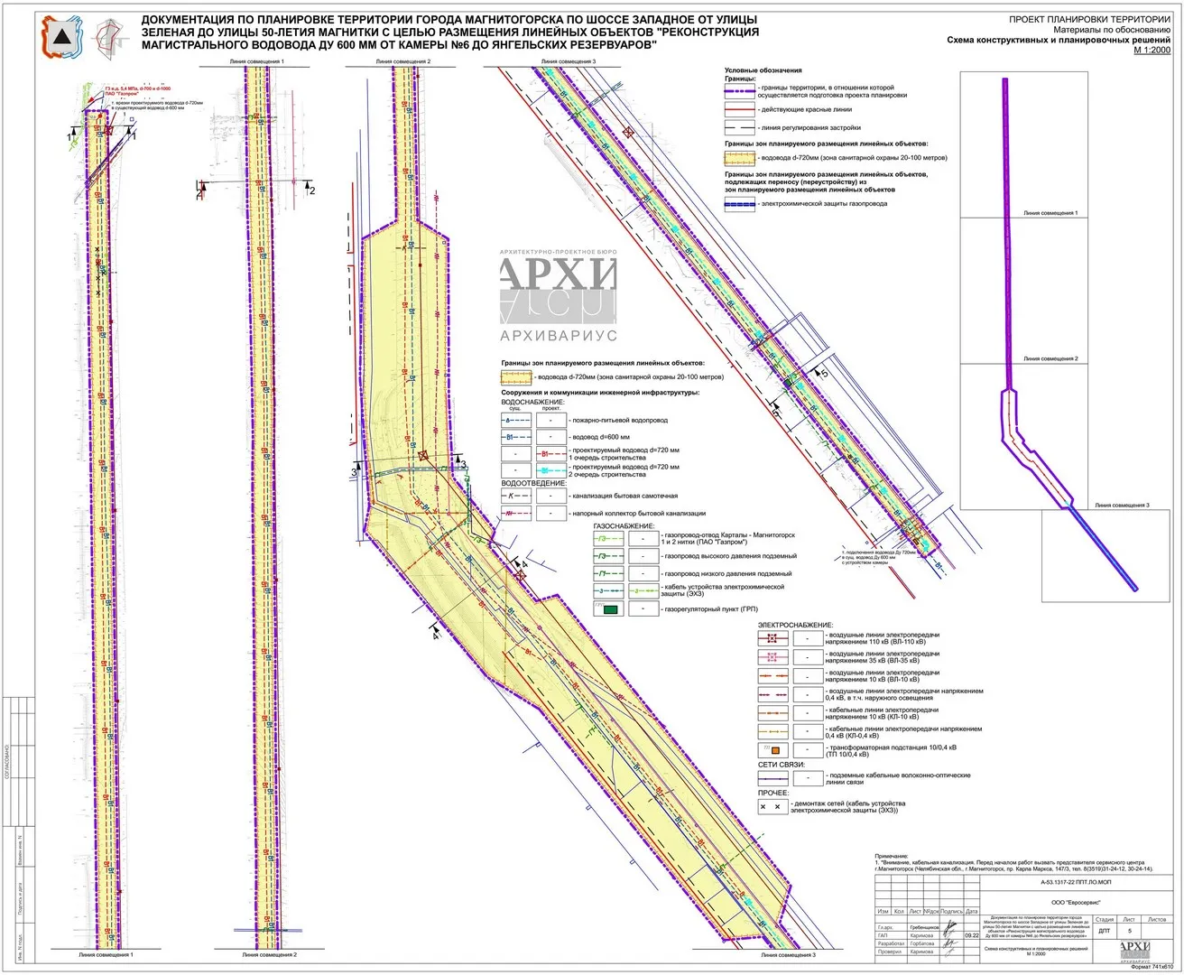The height and width of the screenshot is (975, 1184).
Task: Click the ЭЛЕКТРОСНАБЖЕНИЕ section heading
Action: [795, 625]
